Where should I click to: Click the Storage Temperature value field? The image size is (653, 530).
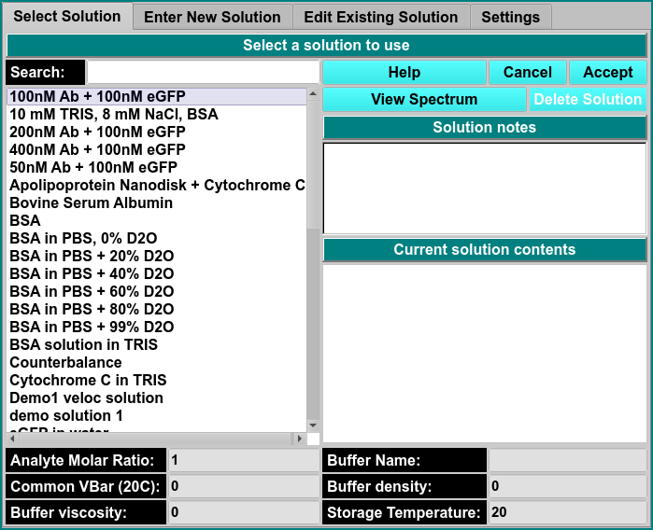pyautogui.click(x=566, y=512)
